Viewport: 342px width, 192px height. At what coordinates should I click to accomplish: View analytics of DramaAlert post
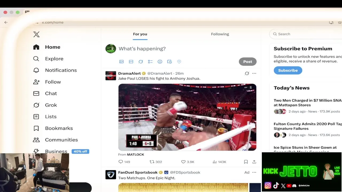click(x=219, y=162)
